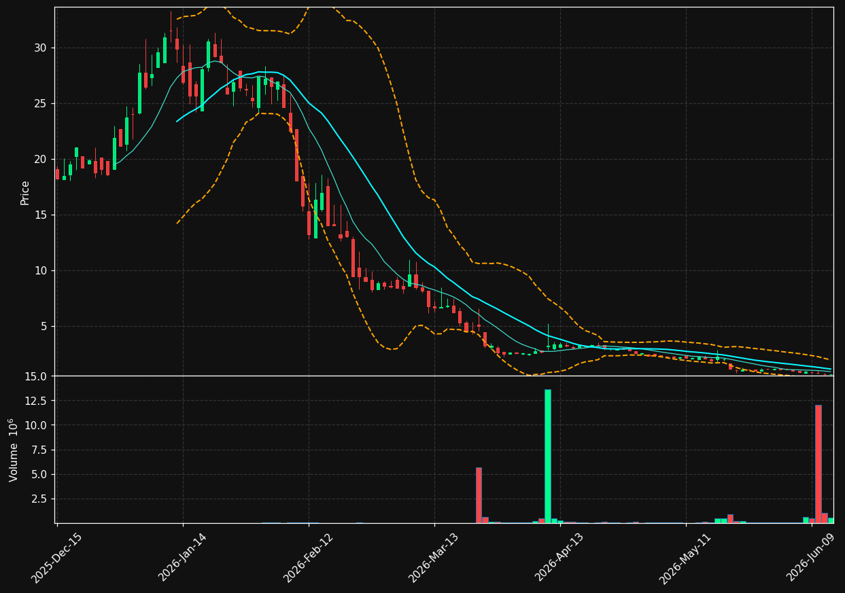This screenshot has width=845, height=593.
Task: Click the volume tick label 2.5
Action: (x=39, y=499)
